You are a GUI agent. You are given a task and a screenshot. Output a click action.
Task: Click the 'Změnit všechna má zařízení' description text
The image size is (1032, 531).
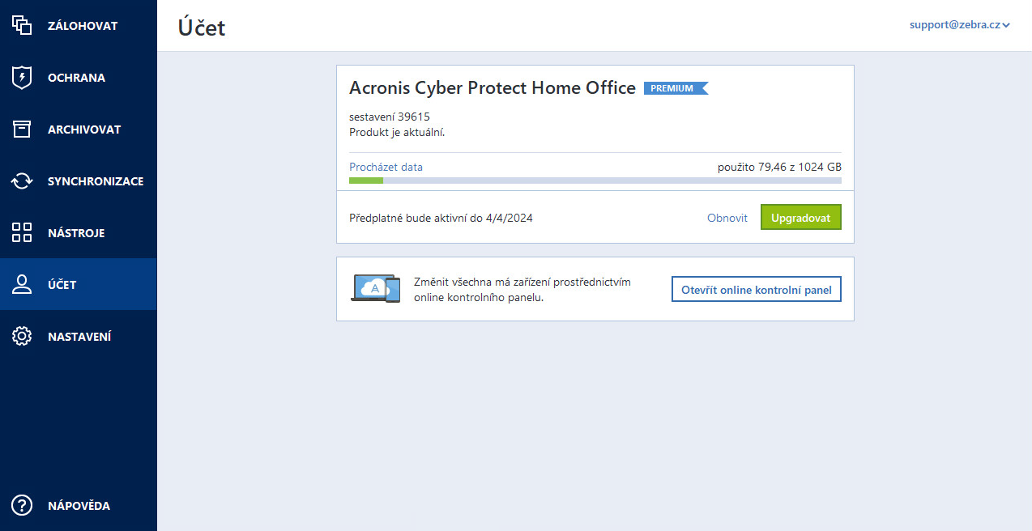pos(522,290)
